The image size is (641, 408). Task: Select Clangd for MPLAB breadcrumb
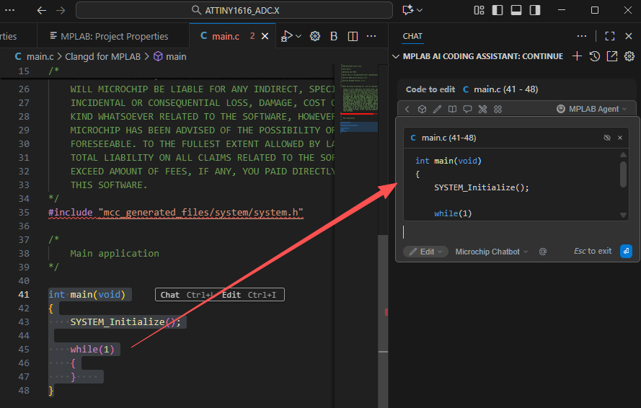tap(102, 56)
